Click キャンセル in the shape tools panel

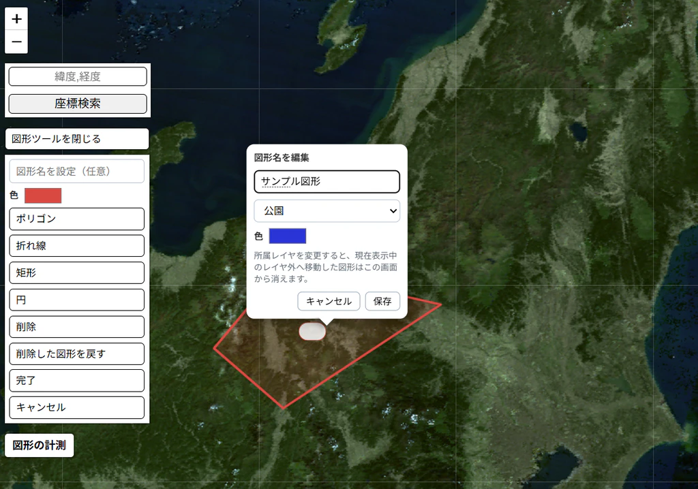(76, 407)
